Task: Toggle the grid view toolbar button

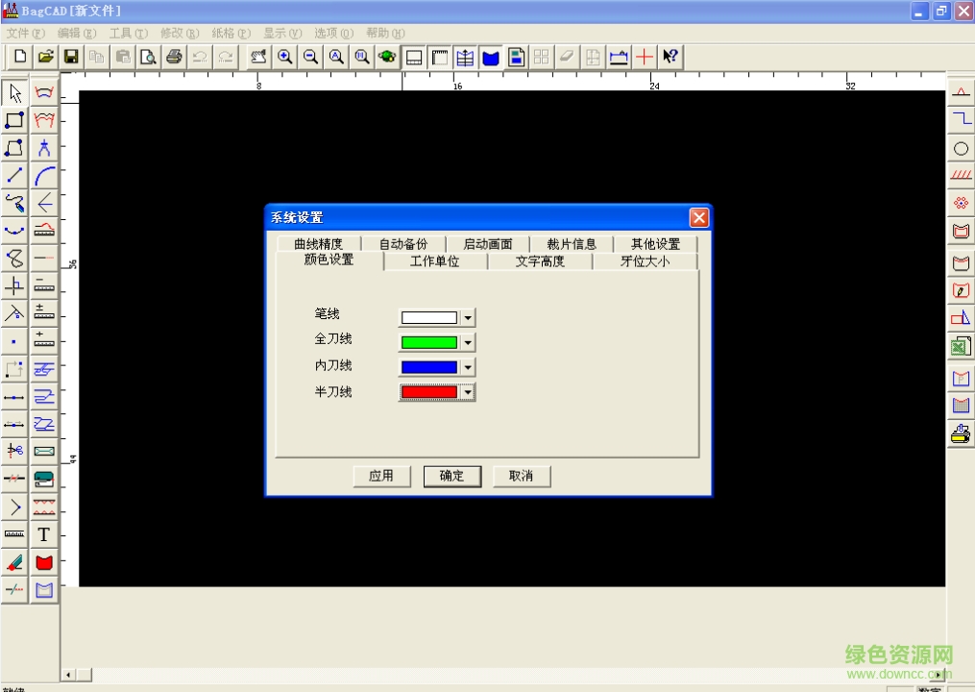Action: pos(541,57)
